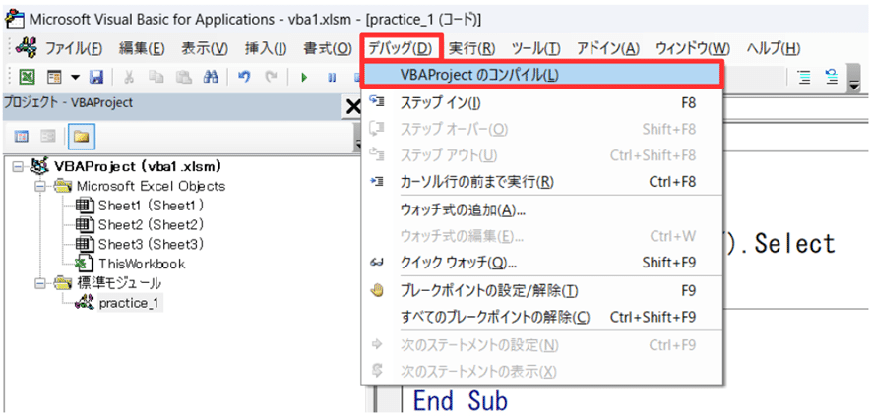
Task: Select Sheet3 (Sheet3) in project tree
Action: pyautogui.click(x=152, y=244)
